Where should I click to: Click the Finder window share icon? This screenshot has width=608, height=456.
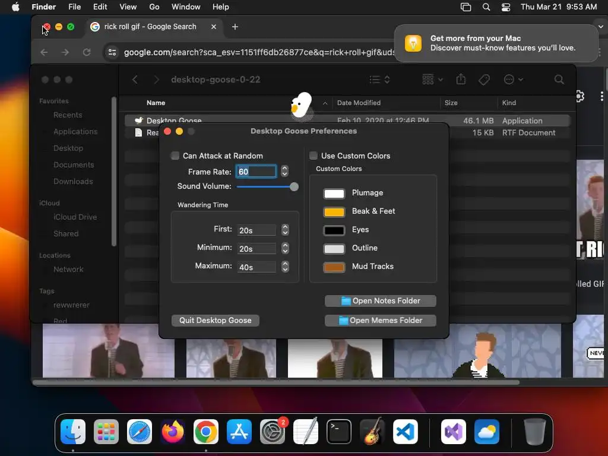pyautogui.click(x=461, y=80)
